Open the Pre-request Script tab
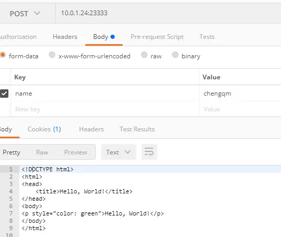 coord(157,37)
